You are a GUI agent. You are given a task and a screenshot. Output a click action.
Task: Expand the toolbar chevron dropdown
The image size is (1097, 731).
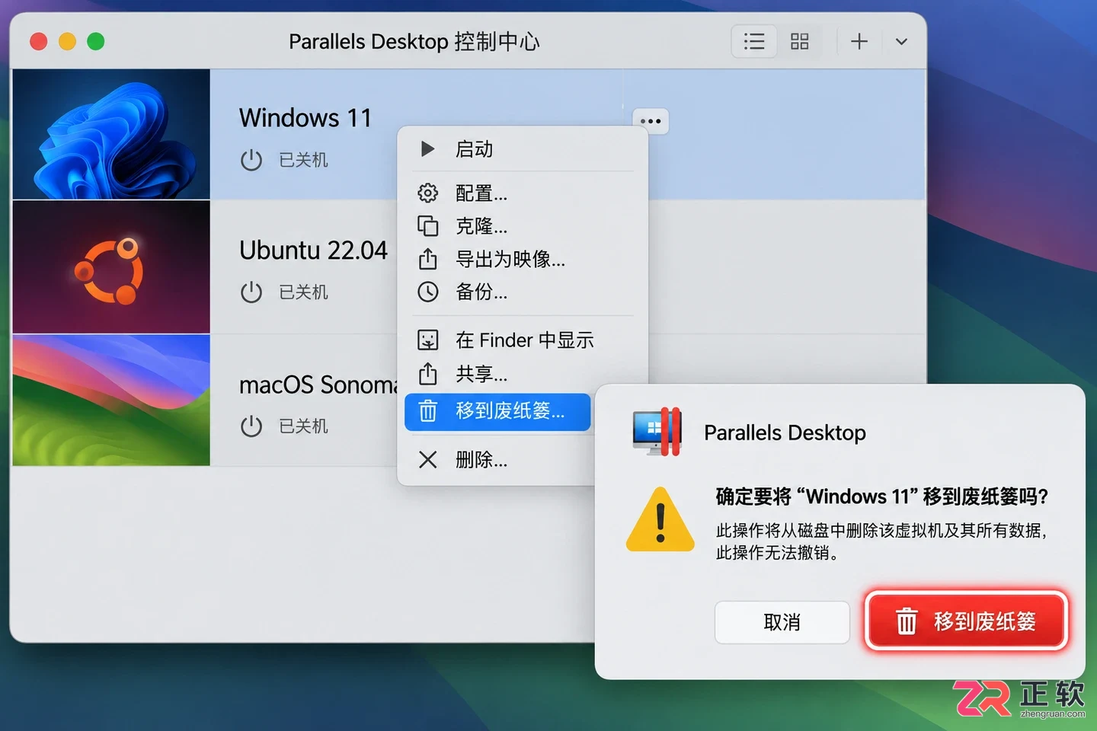(x=901, y=41)
